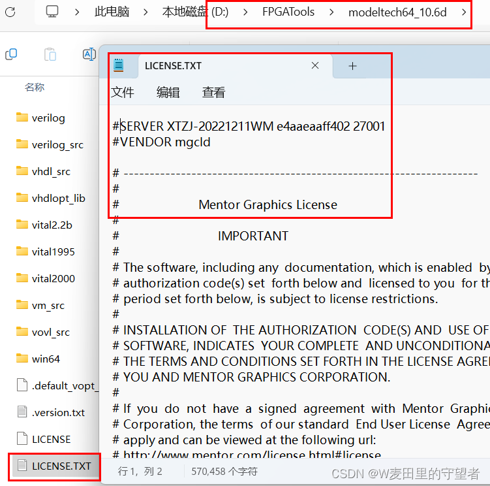Select the vovl_src folder
Image resolution: width=490 pixels, height=486 pixels.
tap(51, 332)
